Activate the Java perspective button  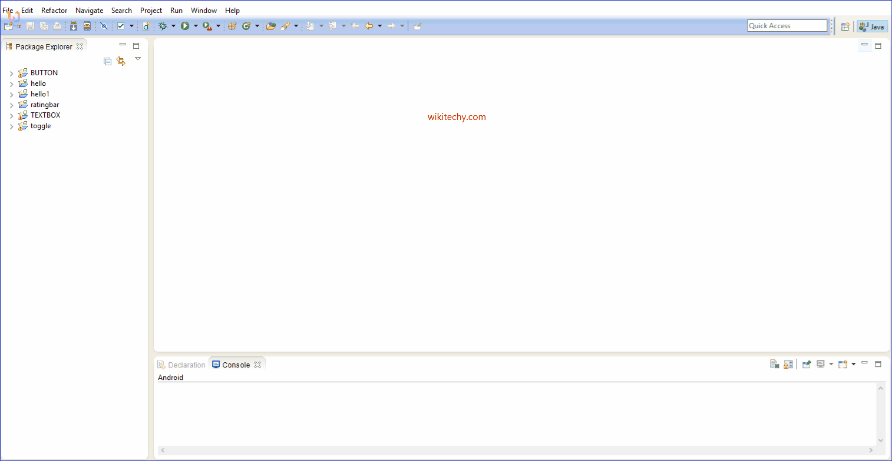871,26
